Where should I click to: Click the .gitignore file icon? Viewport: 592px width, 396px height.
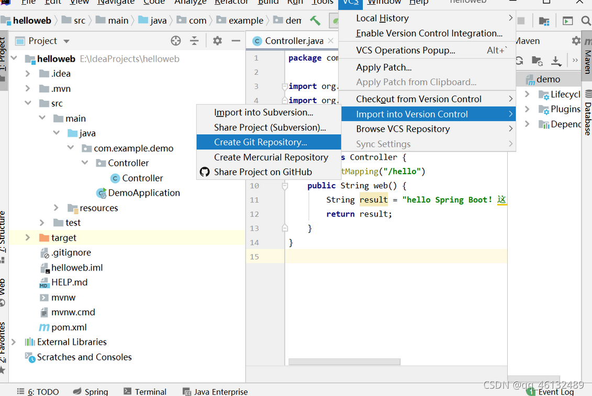(44, 253)
